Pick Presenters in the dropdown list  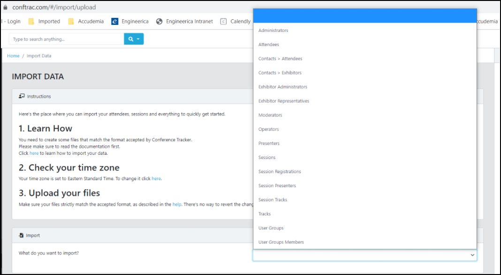365,143
